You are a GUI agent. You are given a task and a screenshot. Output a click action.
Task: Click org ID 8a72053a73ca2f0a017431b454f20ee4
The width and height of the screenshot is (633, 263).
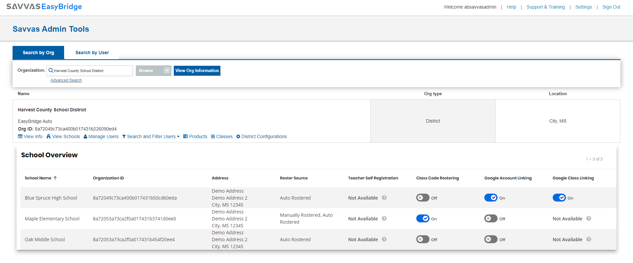tap(134, 240)
